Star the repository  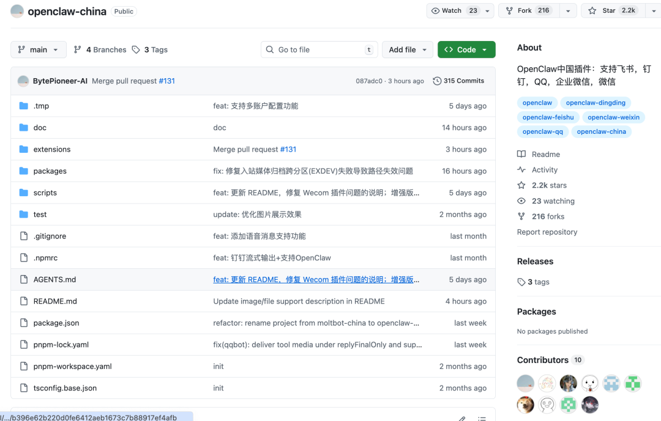[x=613, y=11]
